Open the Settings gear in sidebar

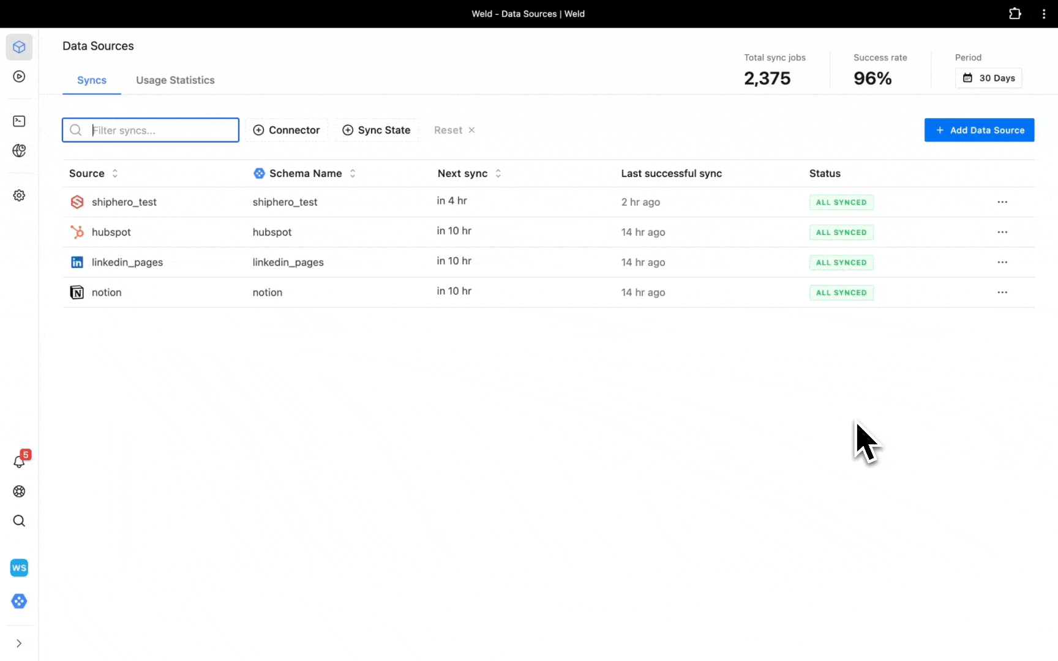(19, 195)
